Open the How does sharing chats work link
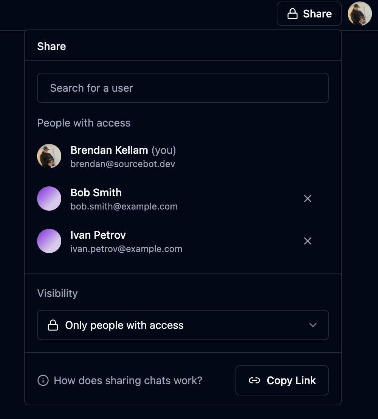The height and width of the screenshot is (419, 378). tap(128, 380)
